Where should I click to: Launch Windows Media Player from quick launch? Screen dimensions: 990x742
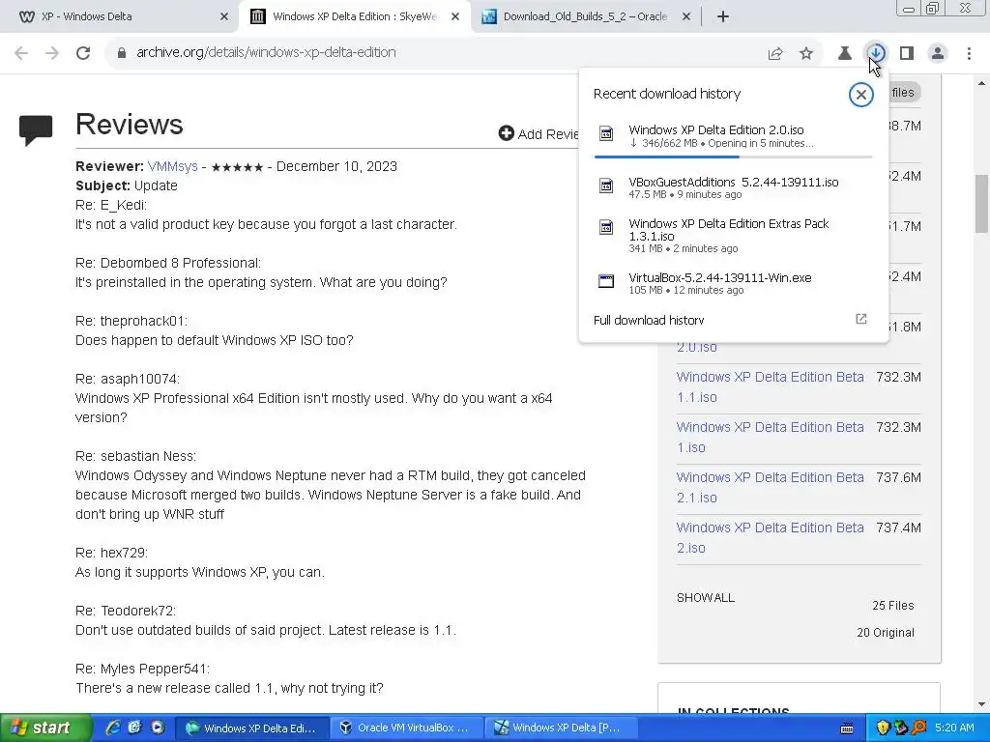pos(157,728)
